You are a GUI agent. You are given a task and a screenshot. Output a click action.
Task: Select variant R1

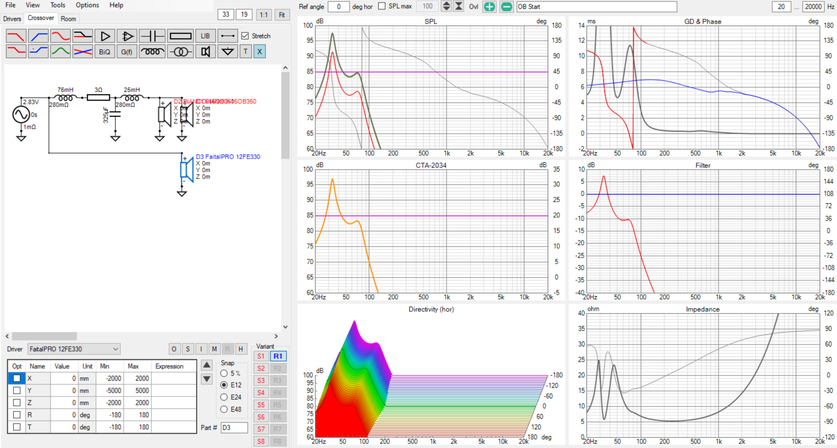tap(278, 356)
